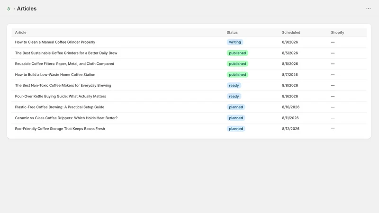Viewport: 379px width, 213px height.
Task: Click published badge for Sustainable Coffee Grinders row
Action: [237, 53]
